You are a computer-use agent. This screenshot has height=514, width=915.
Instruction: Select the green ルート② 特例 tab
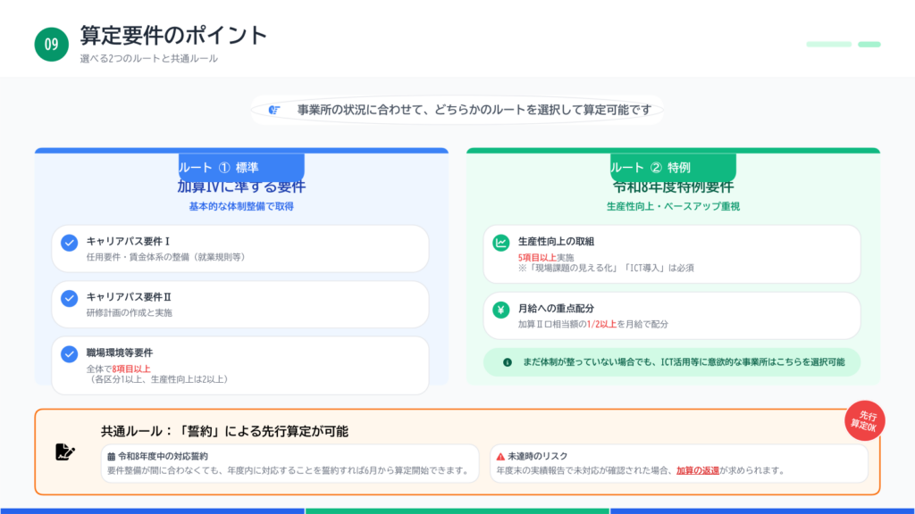(x=673, y=168)
